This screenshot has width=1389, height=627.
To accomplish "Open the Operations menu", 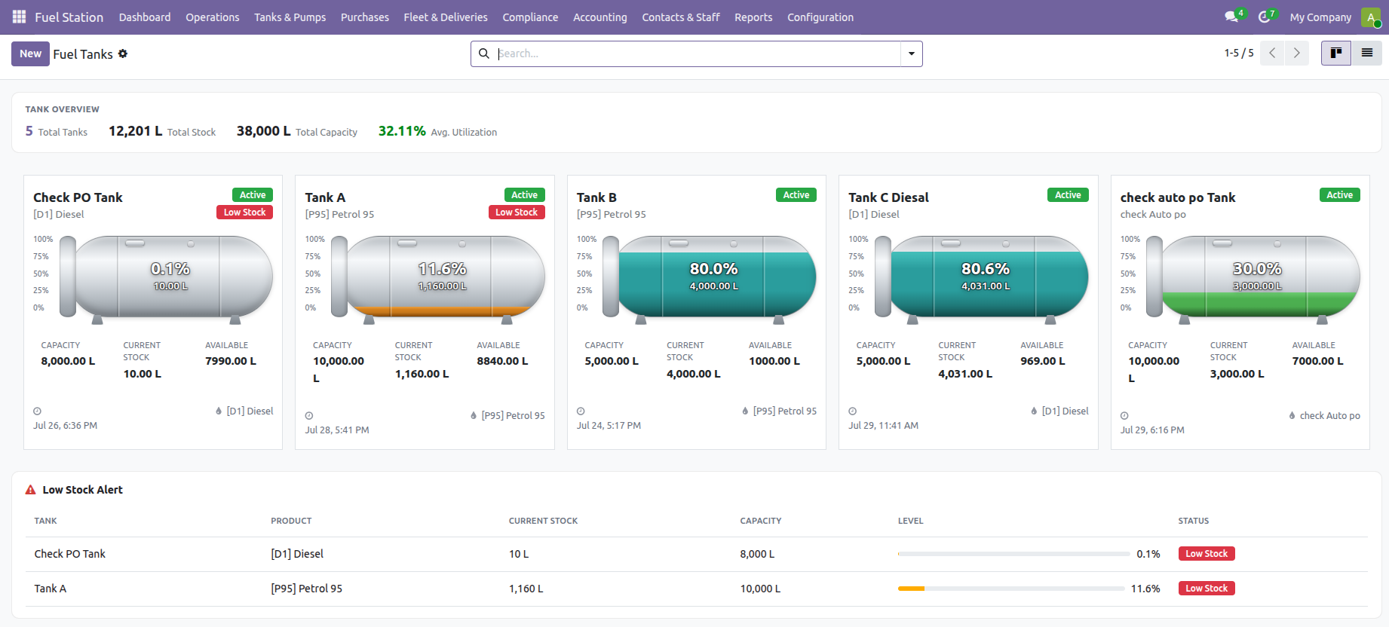I will [x=213, y=17].
